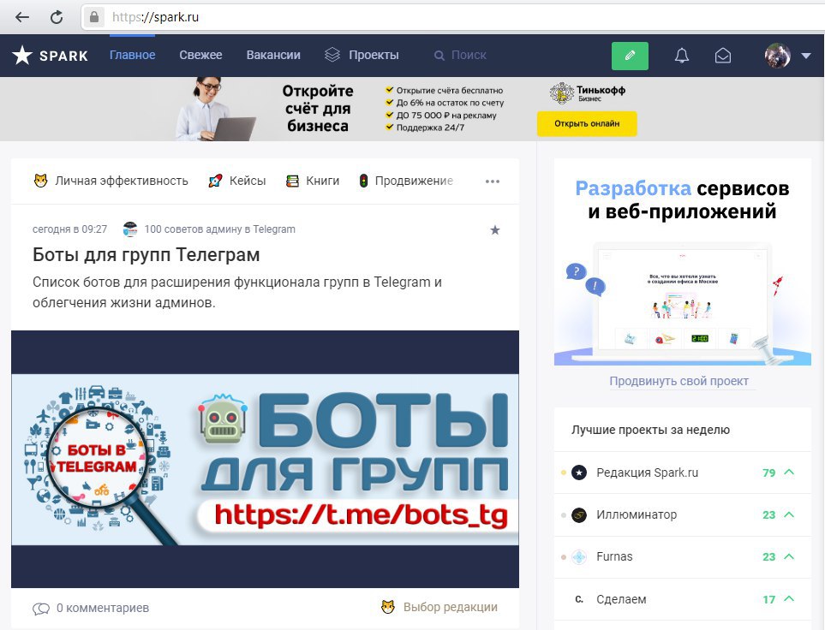Click the comments speech bubble icon

(41, 609)
